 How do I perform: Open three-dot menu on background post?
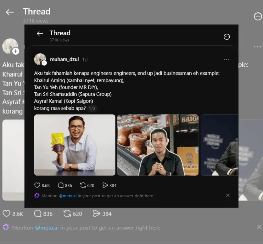click(257, 47)
